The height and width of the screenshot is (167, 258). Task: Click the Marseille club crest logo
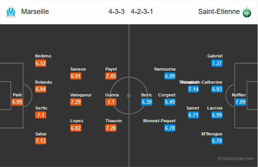click(x=11, y=12)
